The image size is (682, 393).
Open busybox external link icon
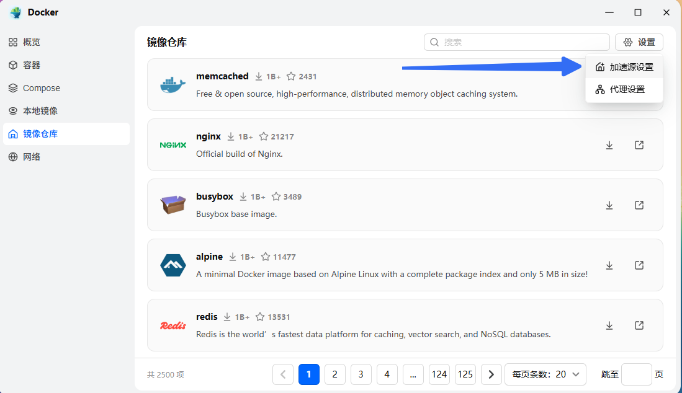(639, 205)
